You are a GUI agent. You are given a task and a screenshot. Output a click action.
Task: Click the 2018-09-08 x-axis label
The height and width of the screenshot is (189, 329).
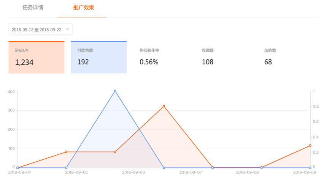coord(247,172)
